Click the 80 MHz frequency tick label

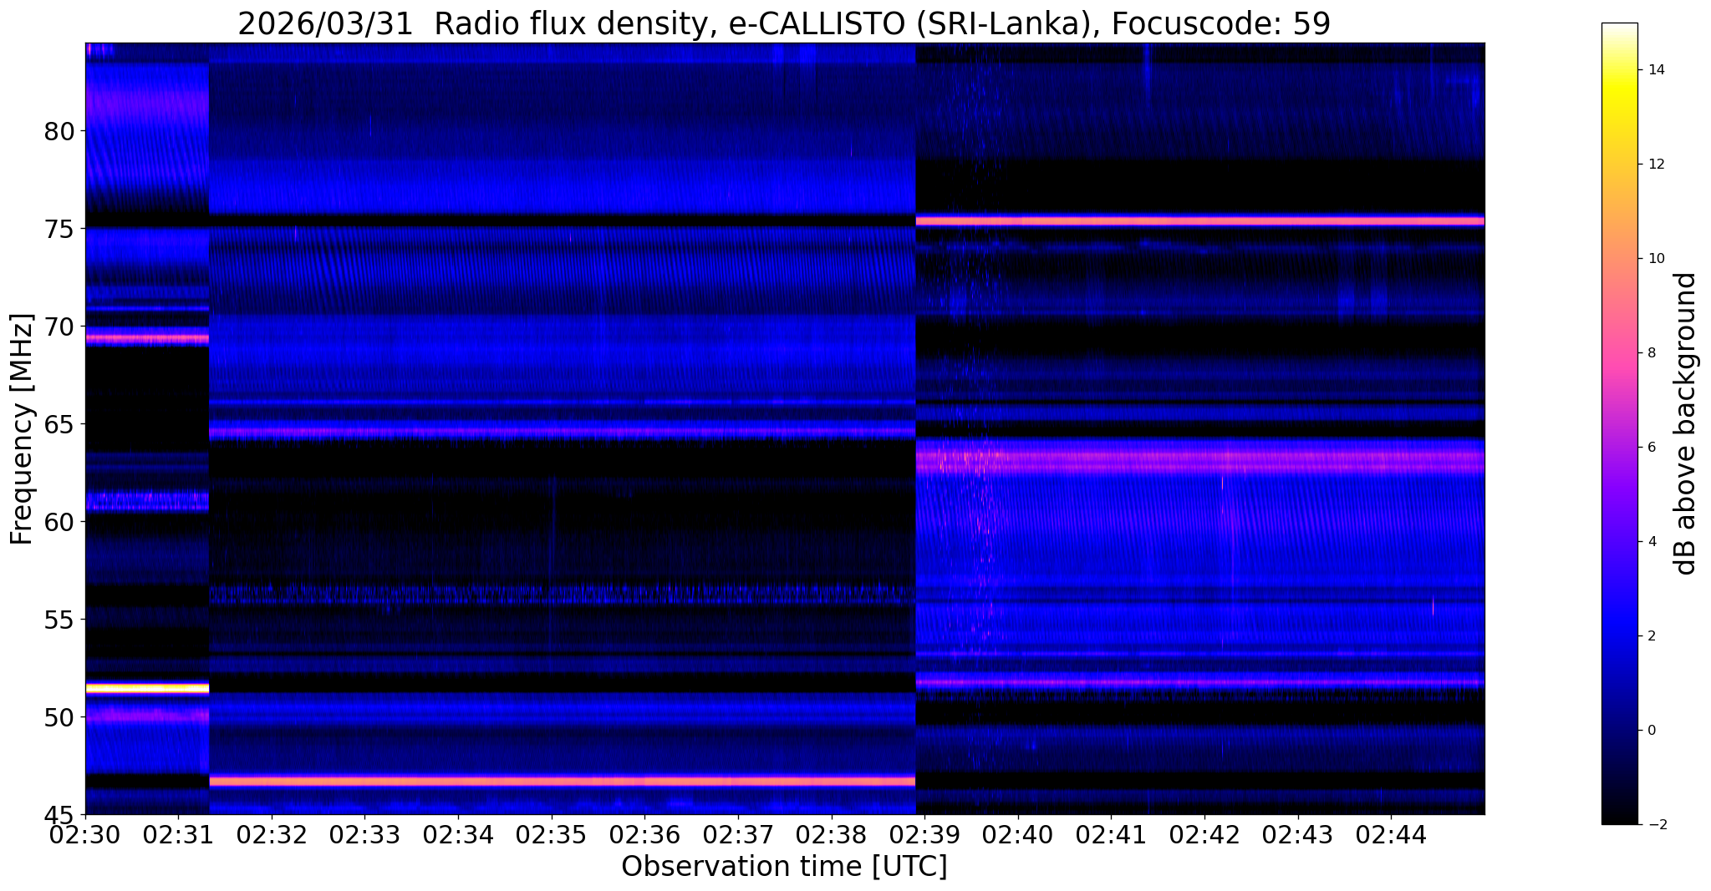coord(61,130)
